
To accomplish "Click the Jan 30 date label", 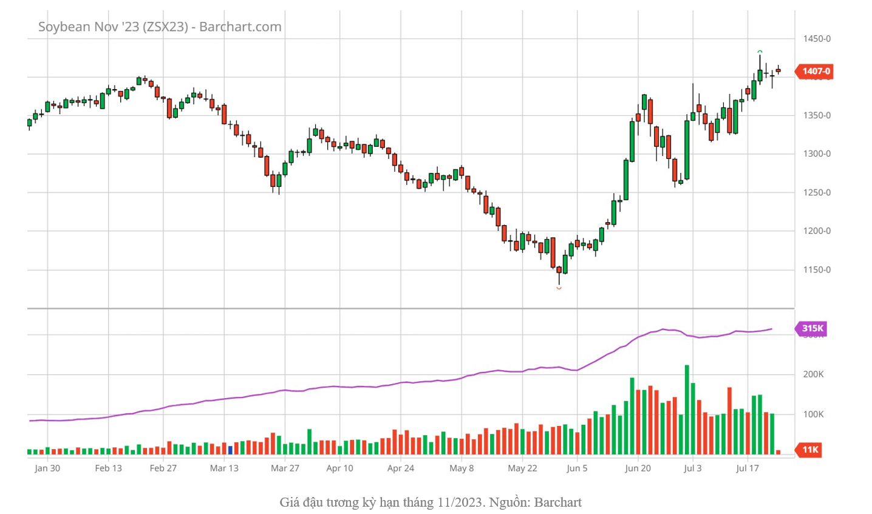I will [x=47, y=468].
